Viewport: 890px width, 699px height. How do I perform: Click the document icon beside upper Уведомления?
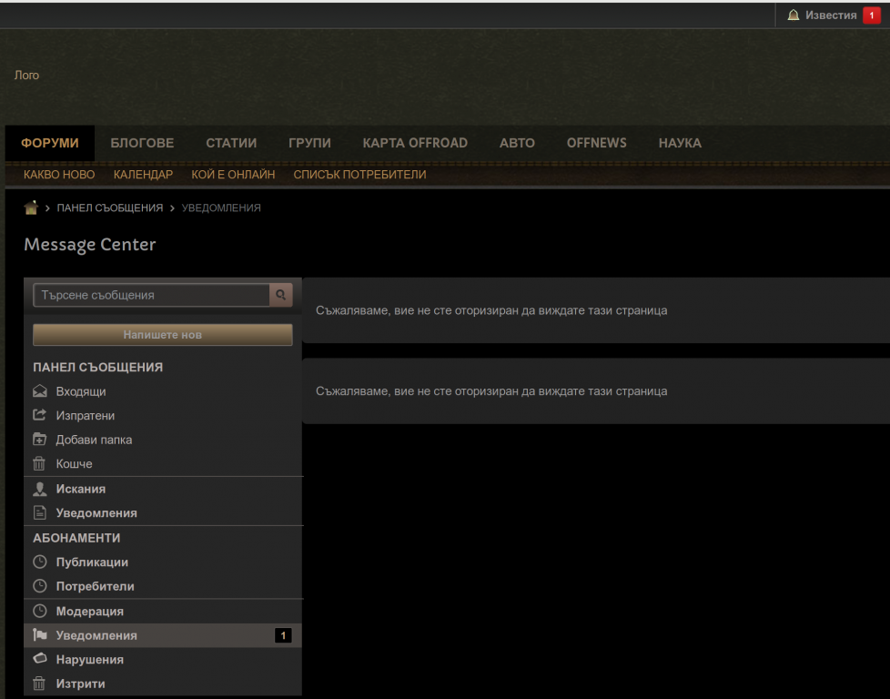point(40,512)
